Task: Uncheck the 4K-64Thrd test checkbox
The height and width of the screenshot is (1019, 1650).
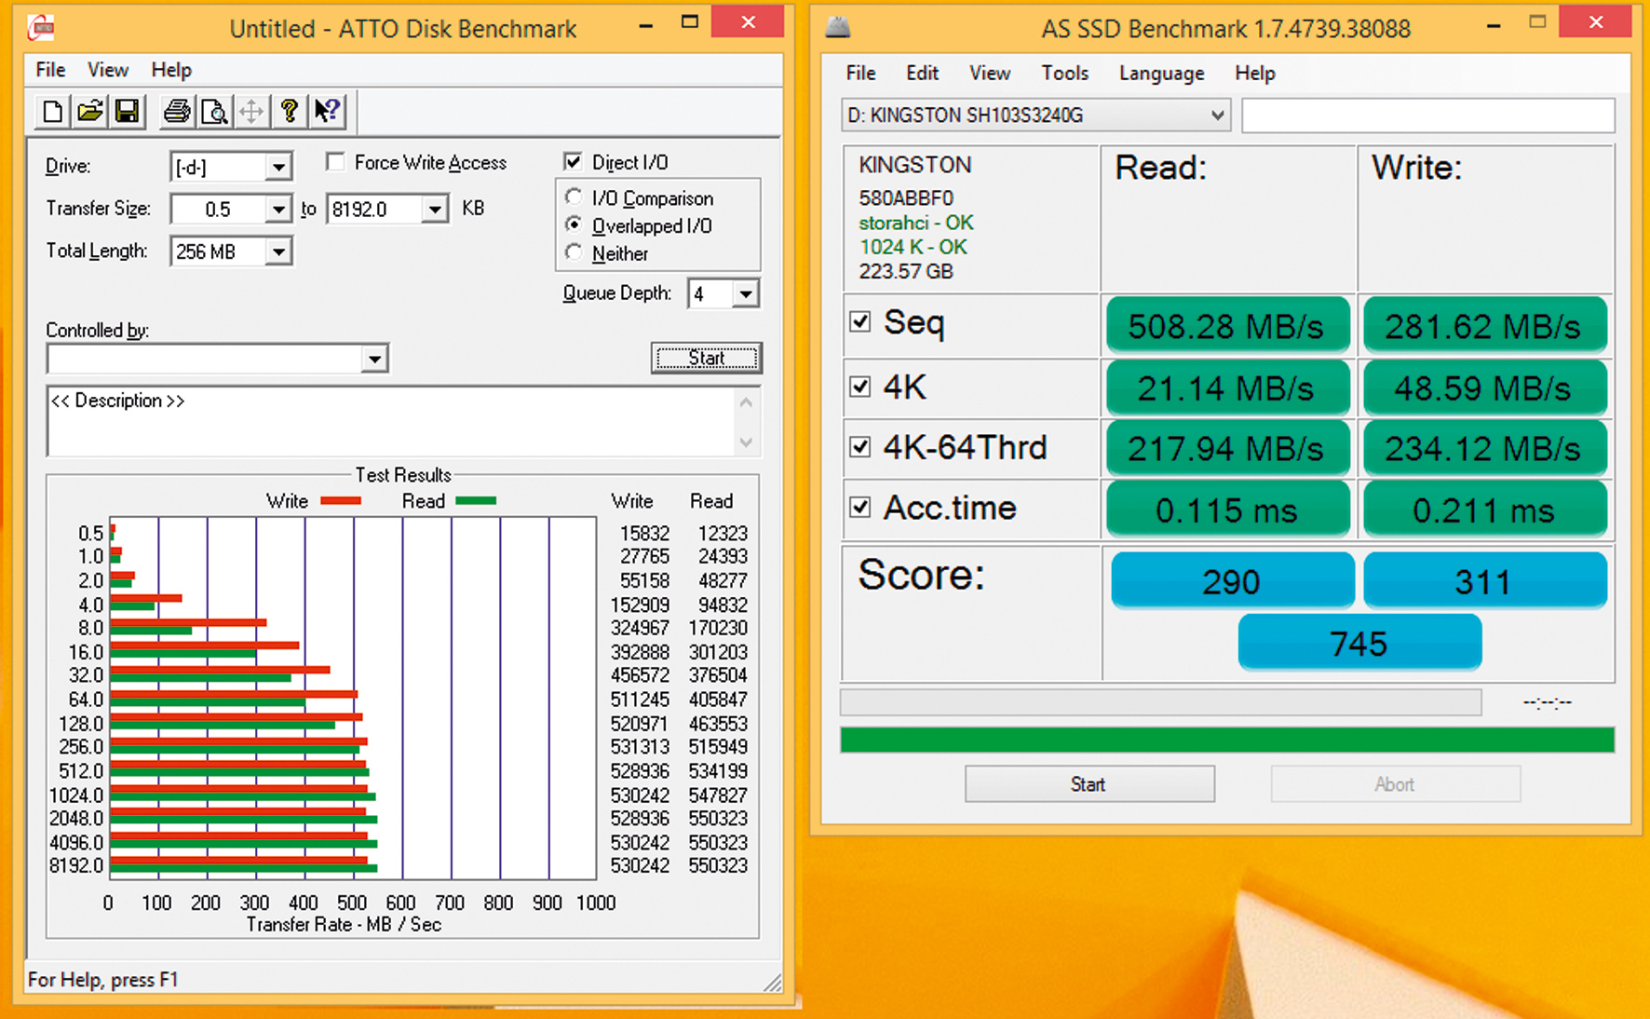Action: click(860, 448)
